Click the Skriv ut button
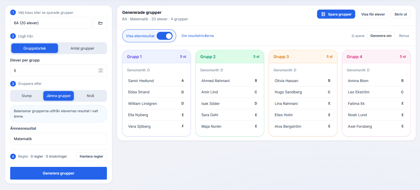The image size is (420, 190). [401, 14]
